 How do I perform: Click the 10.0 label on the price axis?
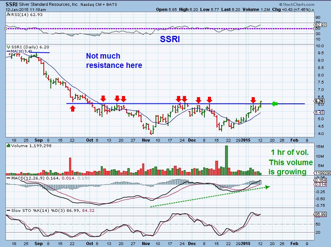coord(320,46)
